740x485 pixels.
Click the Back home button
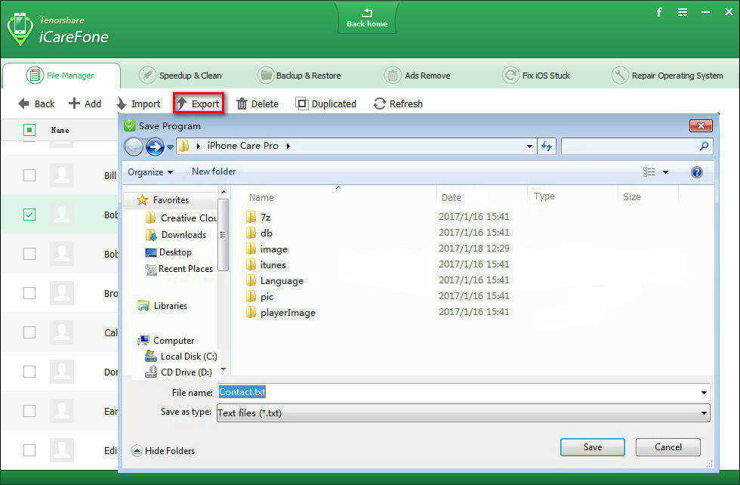click(367, 18)
